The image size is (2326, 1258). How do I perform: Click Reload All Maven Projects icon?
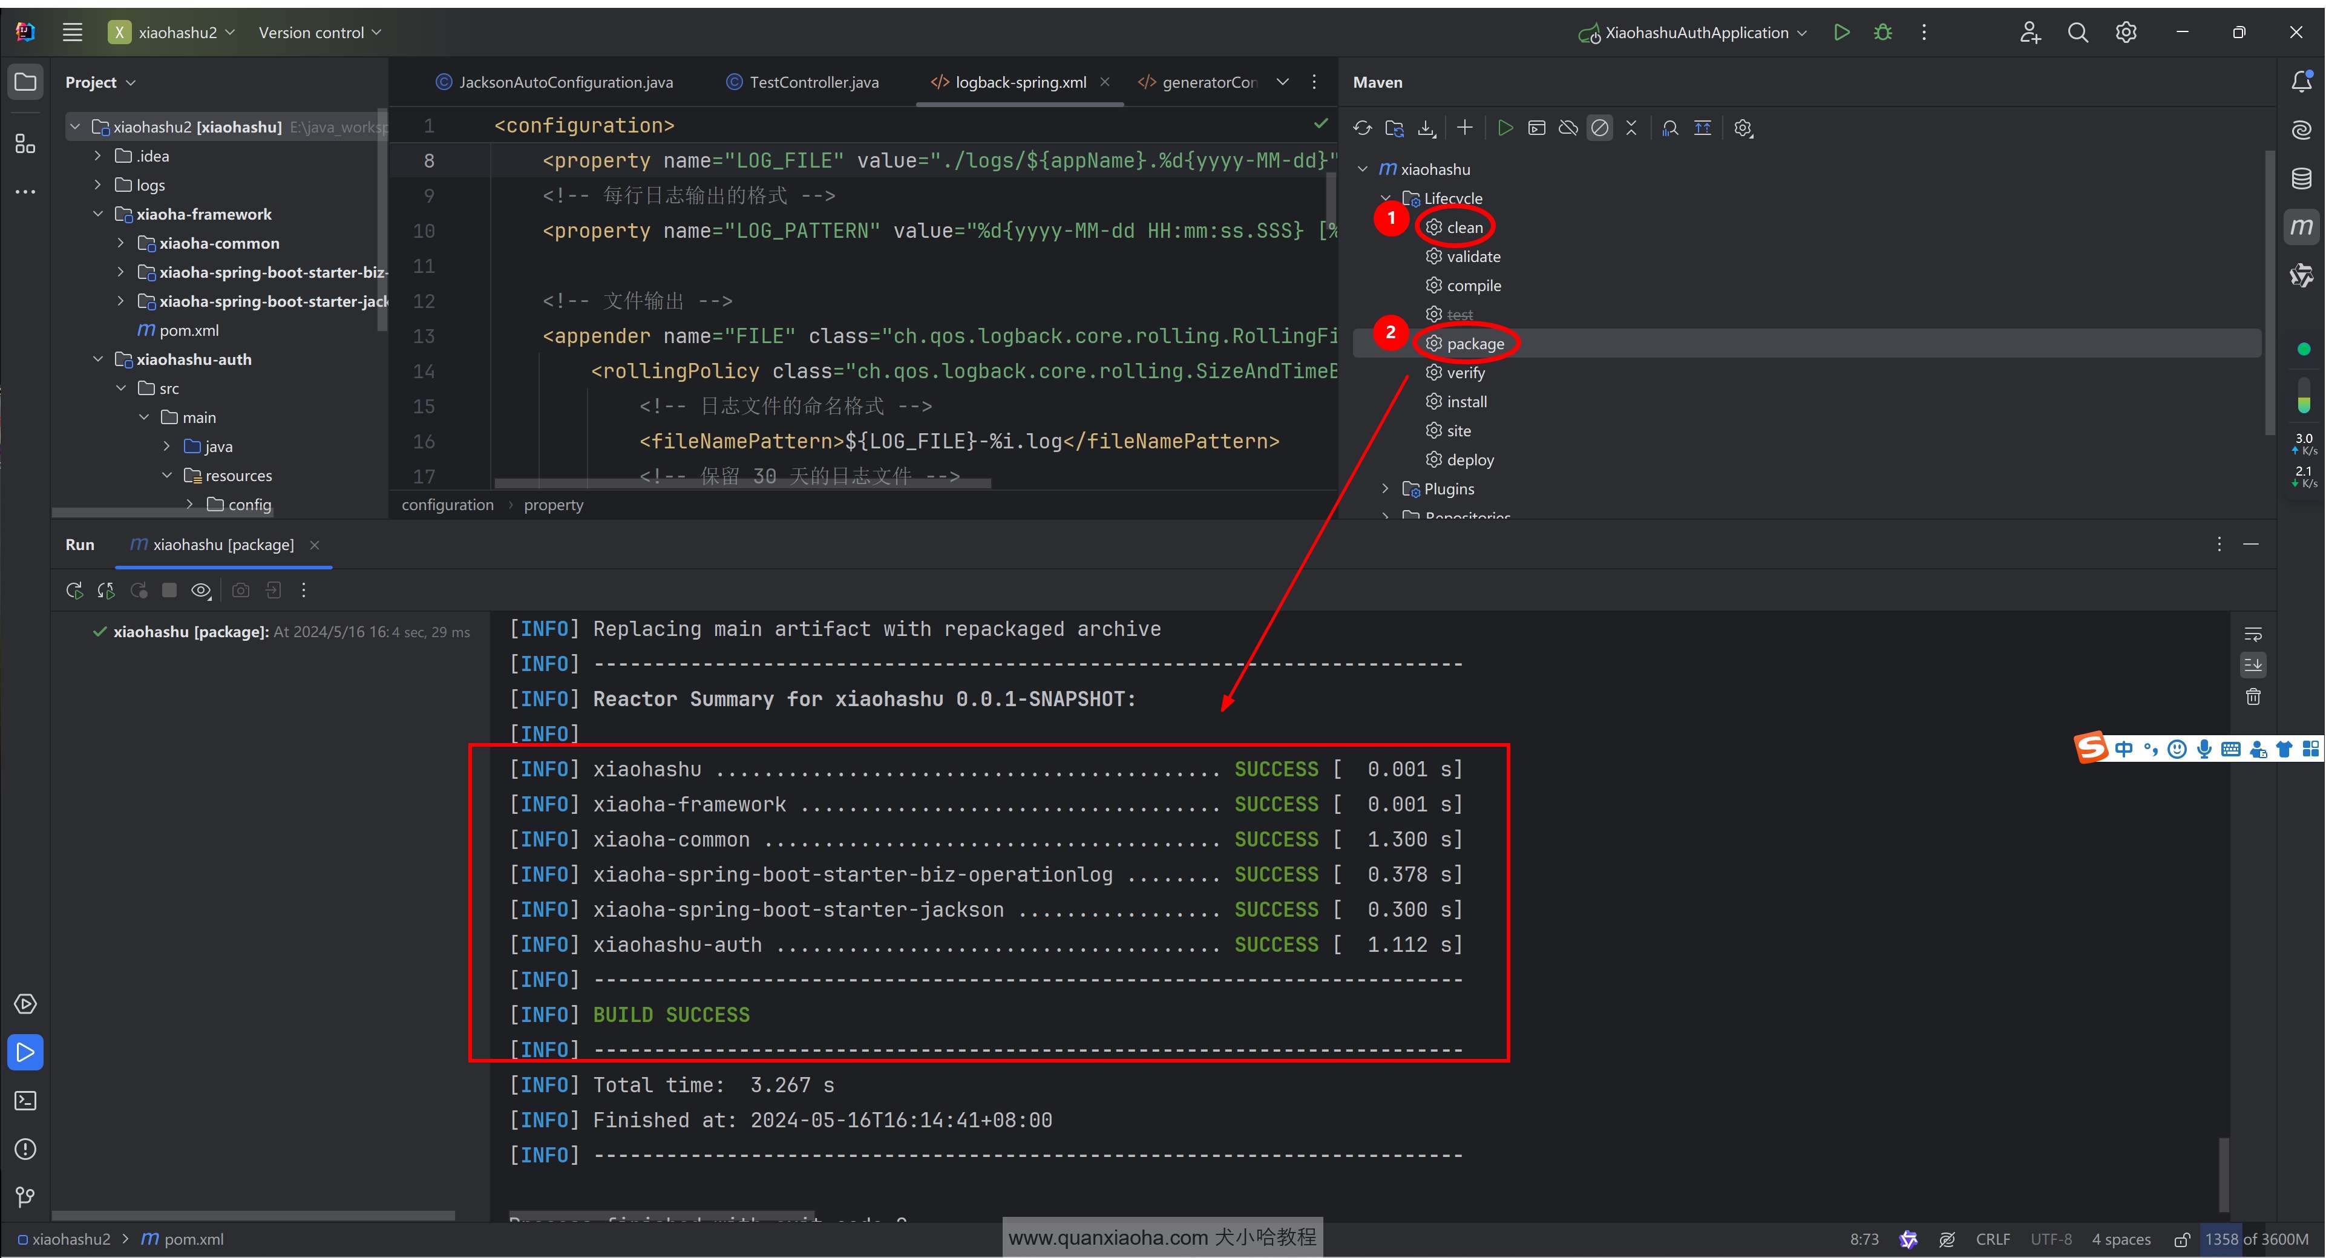[1361, 128]
